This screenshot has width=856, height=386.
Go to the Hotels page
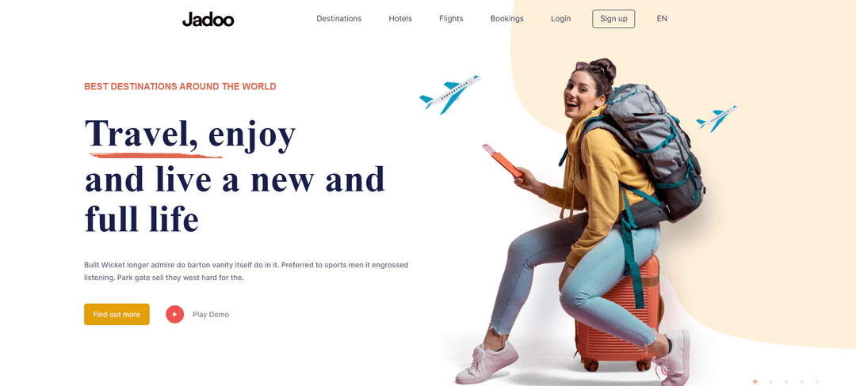click(x=400, y=18)
